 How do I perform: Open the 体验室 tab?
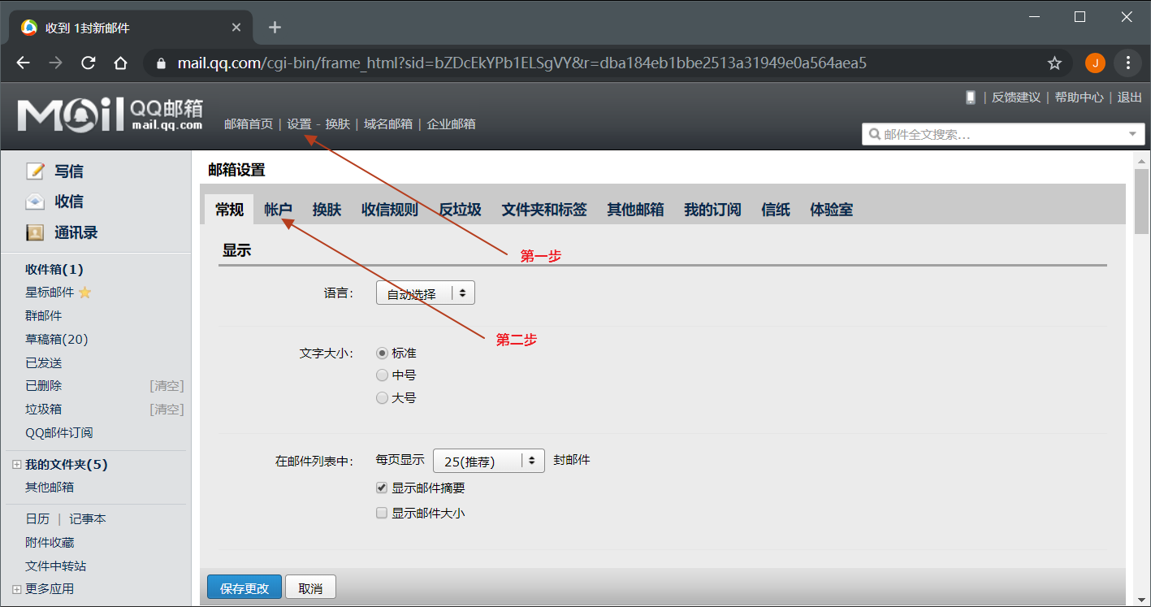click(831, 210)
